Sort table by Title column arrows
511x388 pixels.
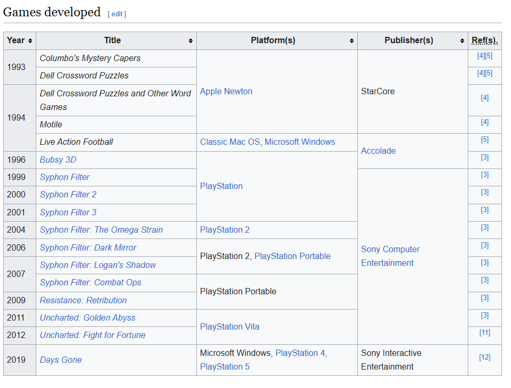pos(191,41)
